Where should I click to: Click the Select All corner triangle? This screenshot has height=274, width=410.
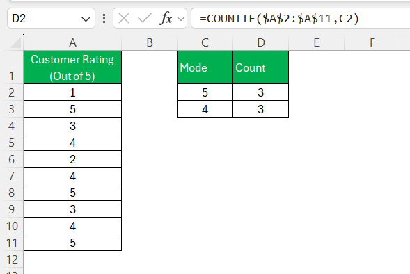click(x=16, y=43)
